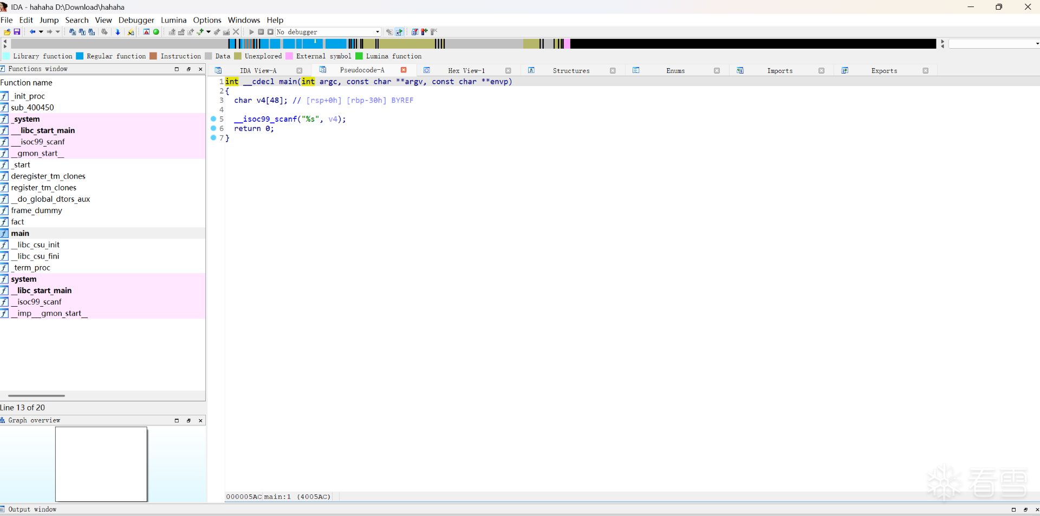The height and width of the screenshot is (516, 1040).
Task: Open the Debugger menu
Action: click(136, 20)
